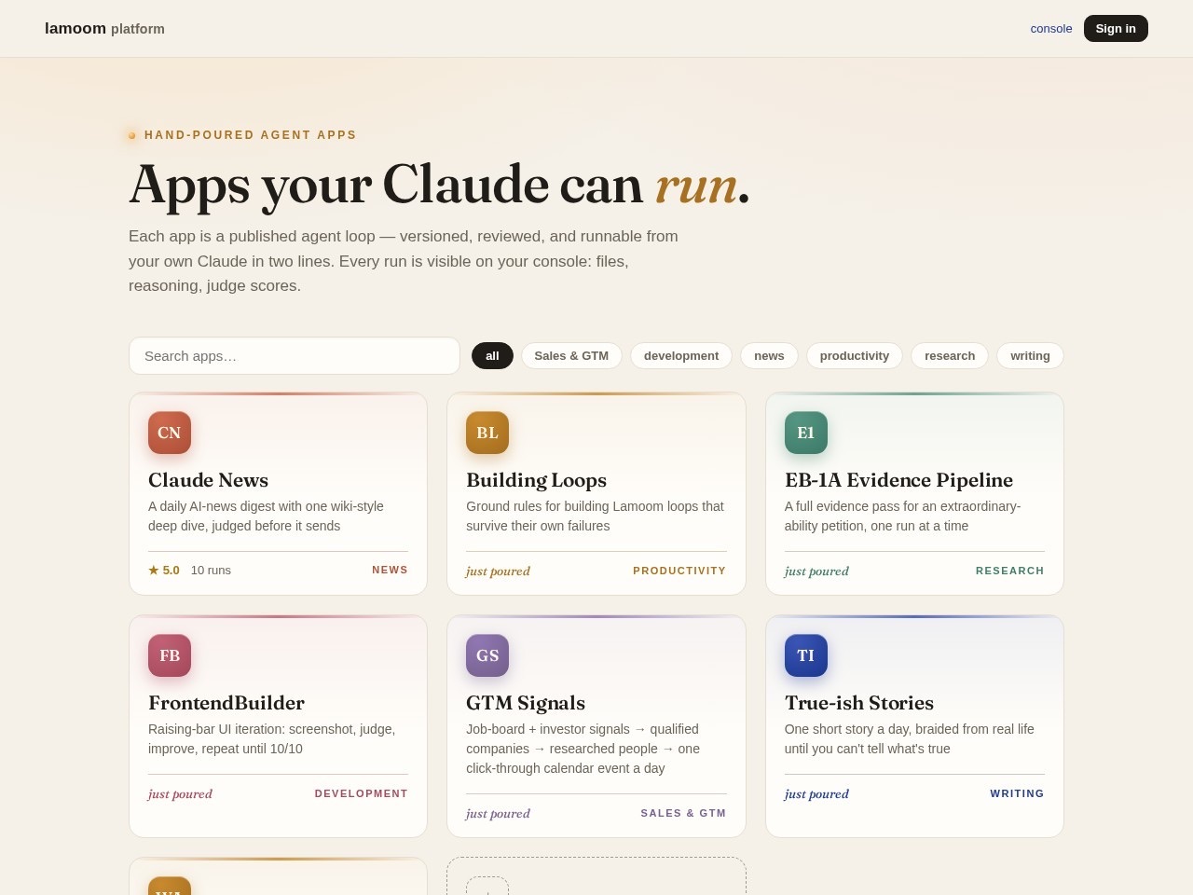This screenshot has height=895, width=1193.
Task: Open the True-ish Stories app title
Action: tap(859, 703)
